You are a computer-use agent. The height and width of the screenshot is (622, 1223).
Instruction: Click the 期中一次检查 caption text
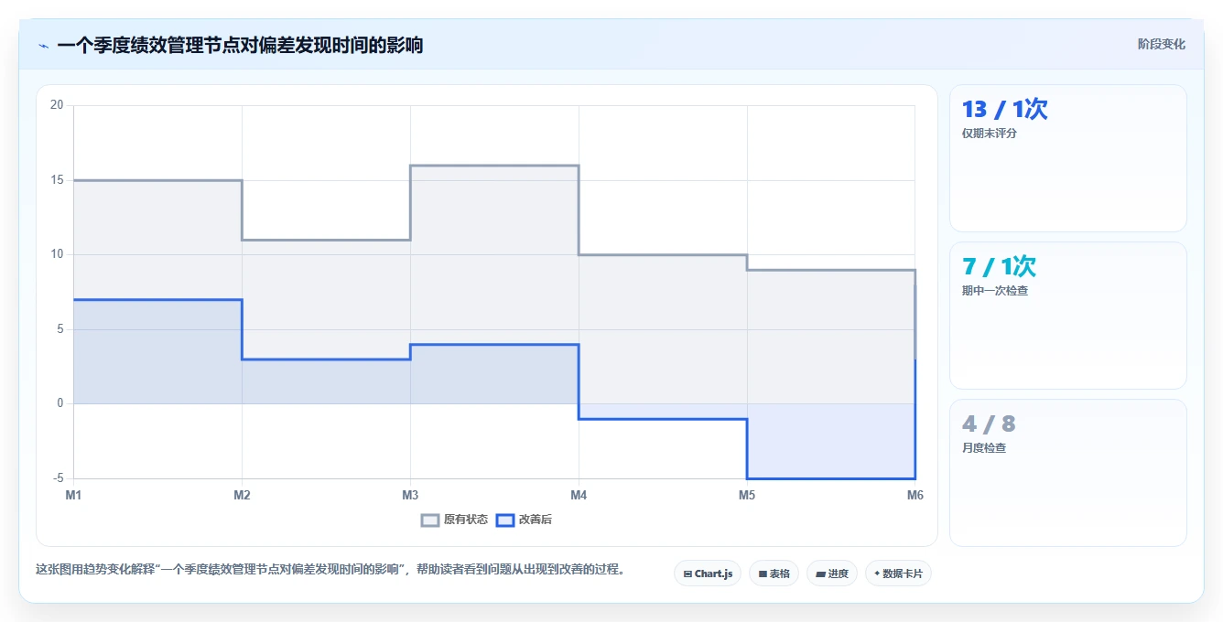click(x=995, y=291)
